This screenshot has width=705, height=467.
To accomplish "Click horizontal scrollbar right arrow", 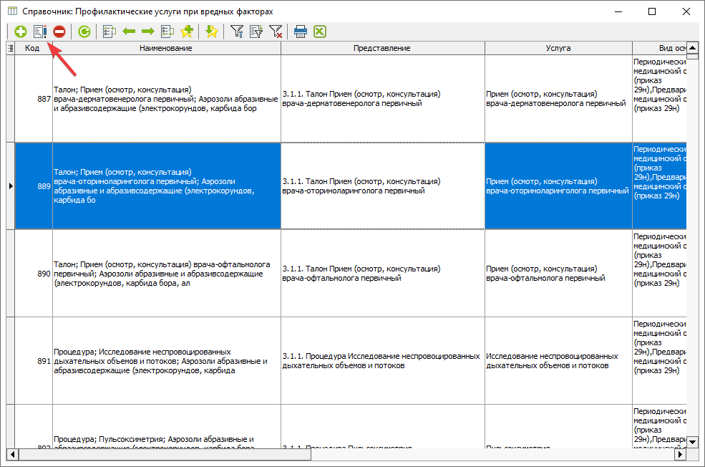I will [x=680, y=454].
